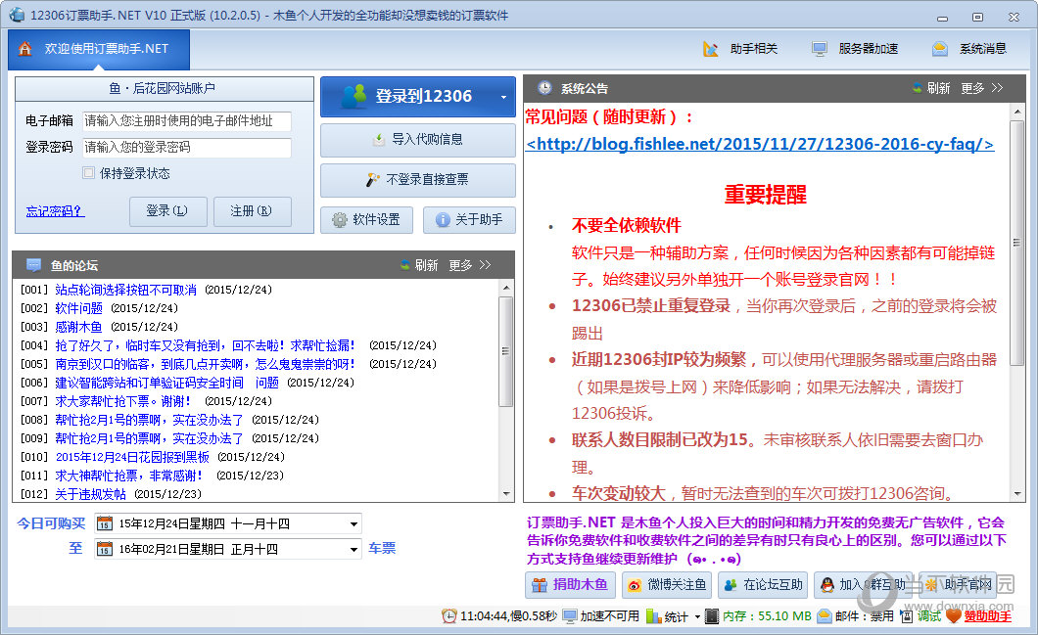Image resolution: width=1038 pixels, height=635 pixels.
Task: Click the 在论坛互助 button
Action: [x=761, y=585]
